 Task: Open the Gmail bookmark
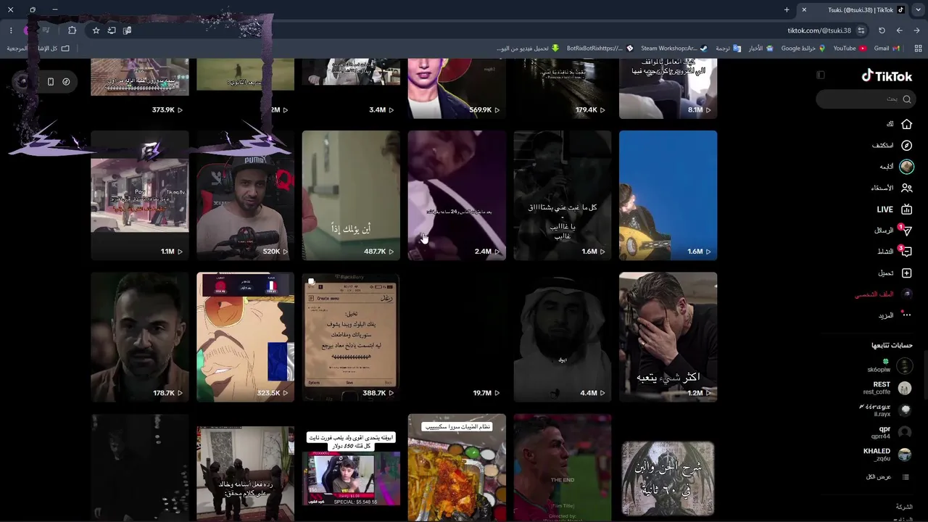[887, 49]
